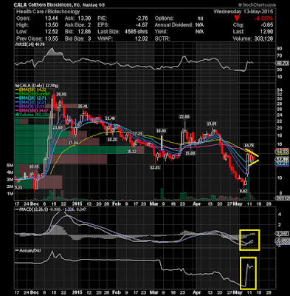Click the cyan EMA(20) legend entry
The image size is (290, 296).
32,98
